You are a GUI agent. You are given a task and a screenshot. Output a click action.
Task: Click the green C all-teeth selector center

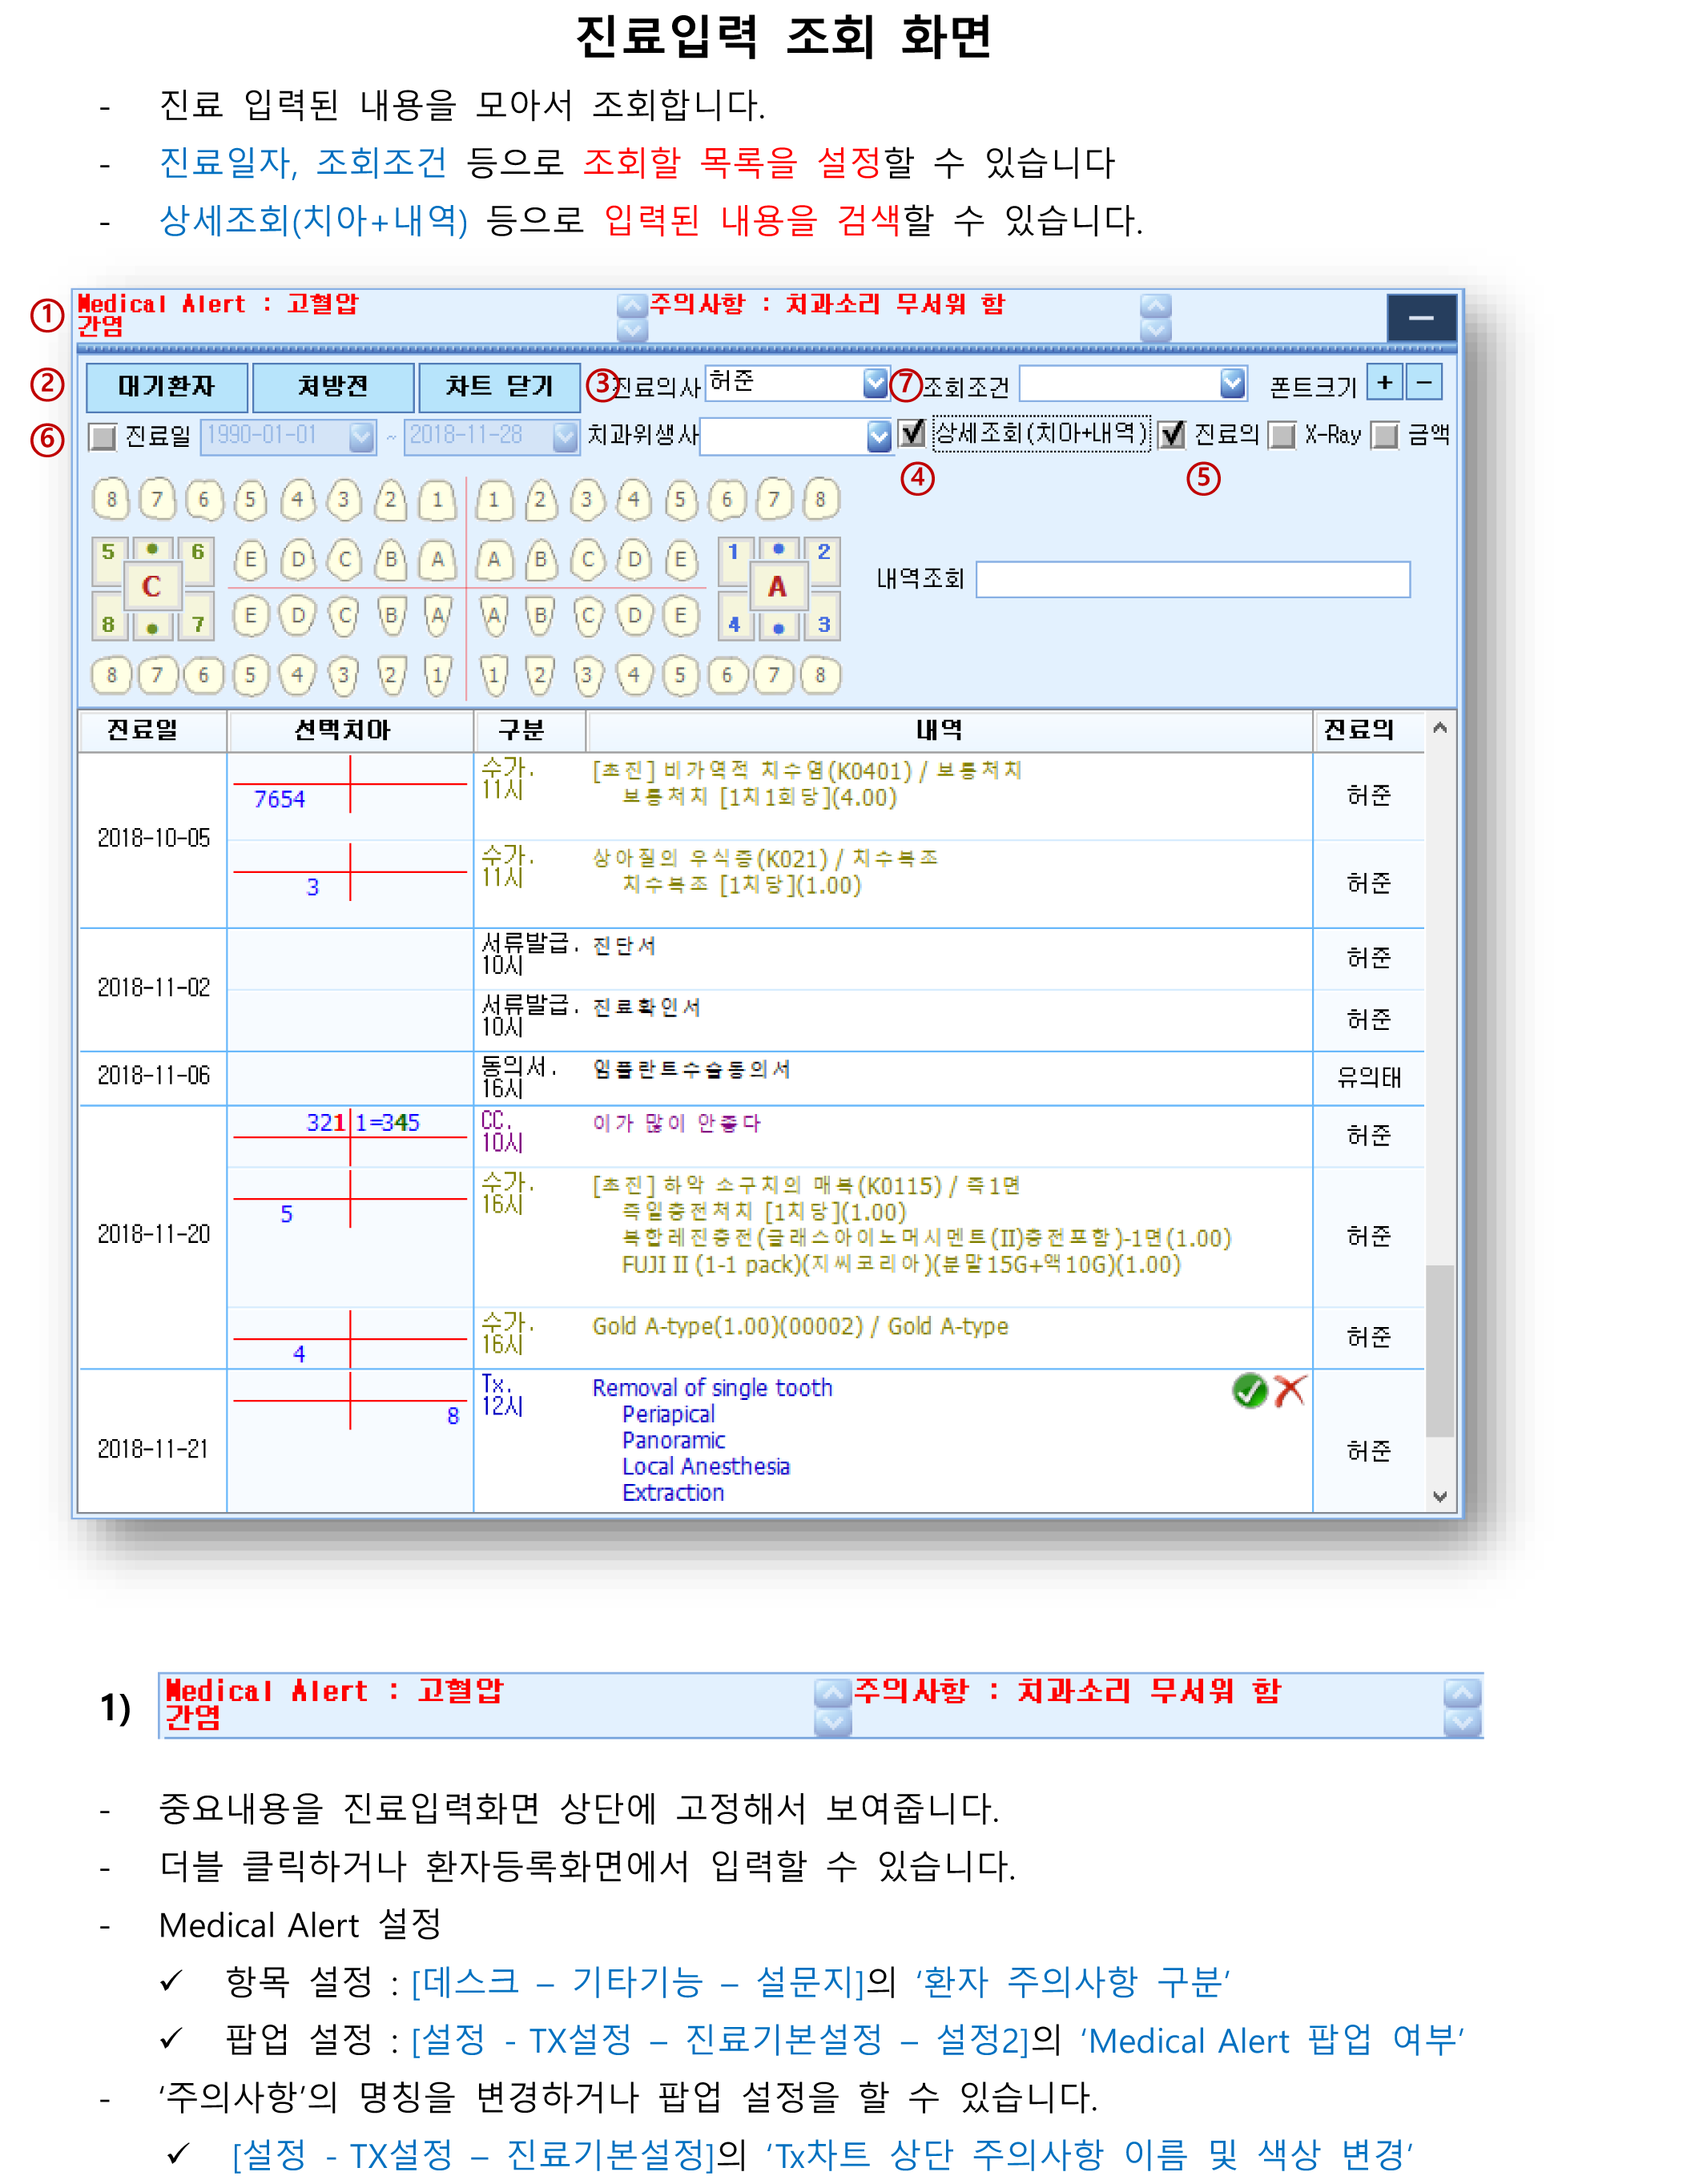tap(152, 586)
